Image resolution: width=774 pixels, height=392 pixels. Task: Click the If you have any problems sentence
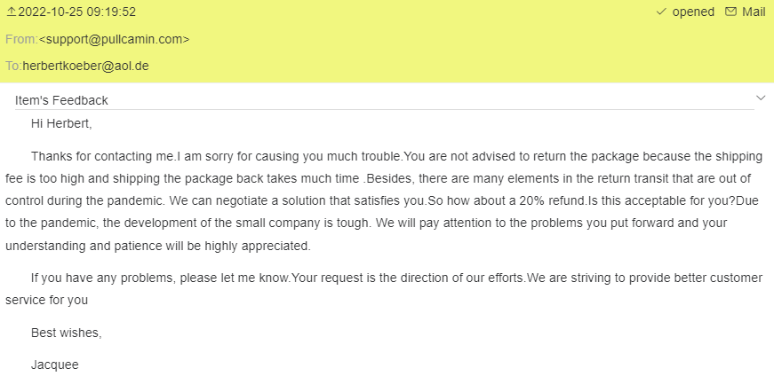[x=160, y=278]
